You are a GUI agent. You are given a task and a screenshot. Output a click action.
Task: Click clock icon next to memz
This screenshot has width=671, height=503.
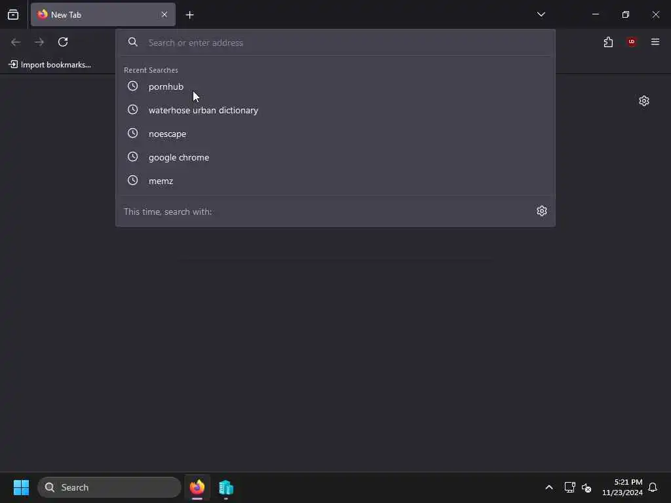coord(132,180)
